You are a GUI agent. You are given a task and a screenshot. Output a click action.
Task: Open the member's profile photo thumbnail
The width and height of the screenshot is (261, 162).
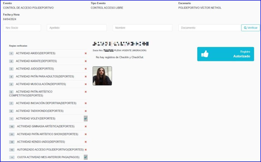102,76
